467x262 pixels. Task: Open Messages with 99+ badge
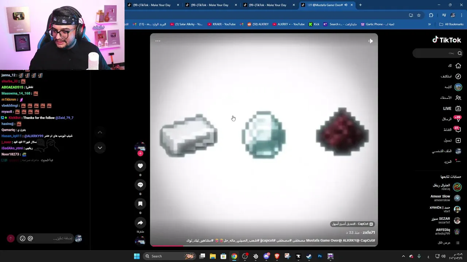452,119
